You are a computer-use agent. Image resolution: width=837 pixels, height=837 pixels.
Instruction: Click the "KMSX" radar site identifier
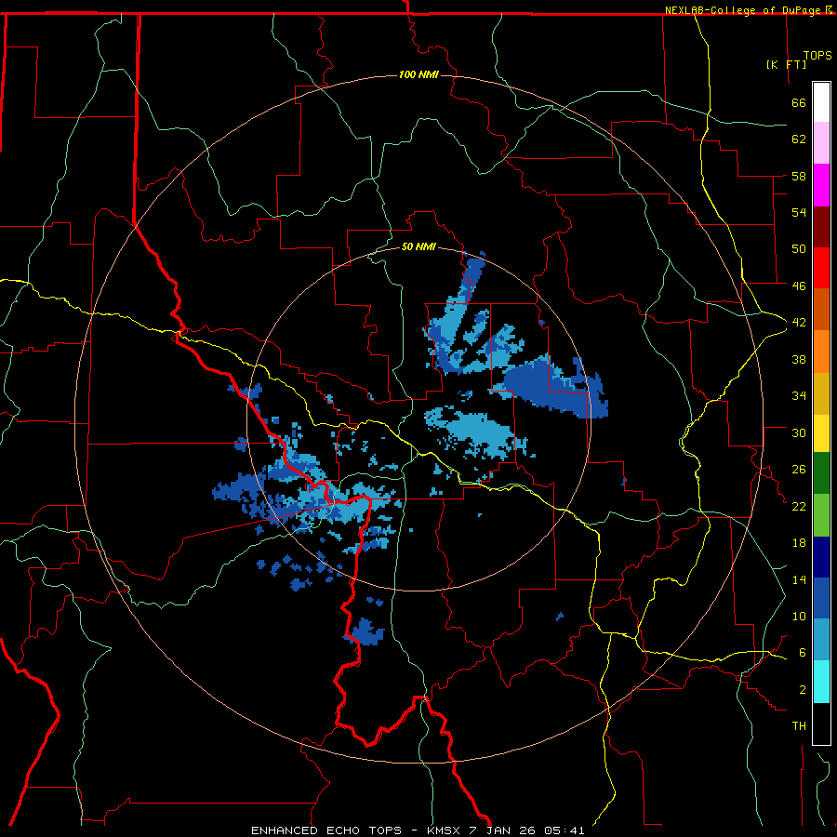[x=445, y=830]
